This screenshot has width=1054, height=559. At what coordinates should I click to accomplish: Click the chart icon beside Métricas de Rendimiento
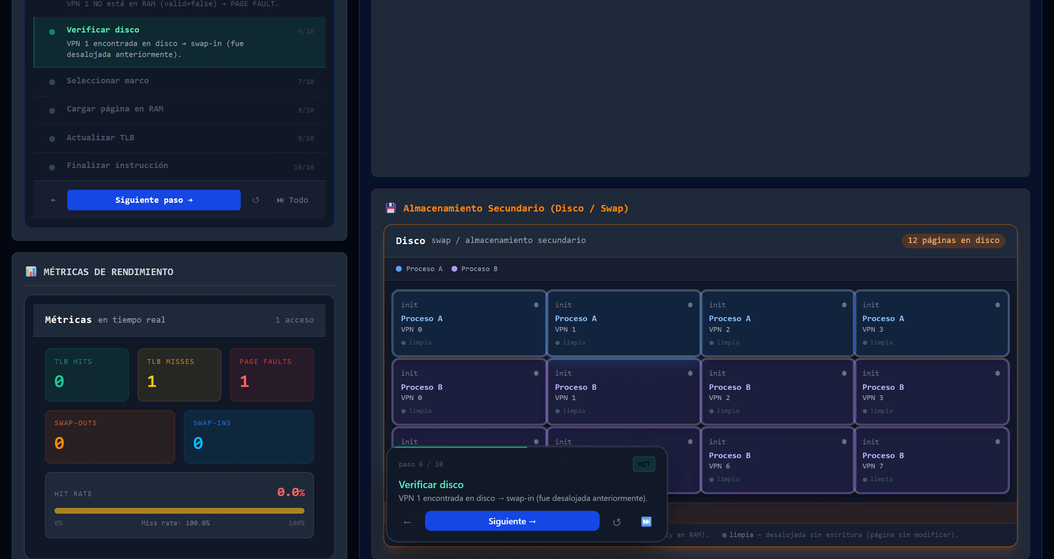coord(31,272)
